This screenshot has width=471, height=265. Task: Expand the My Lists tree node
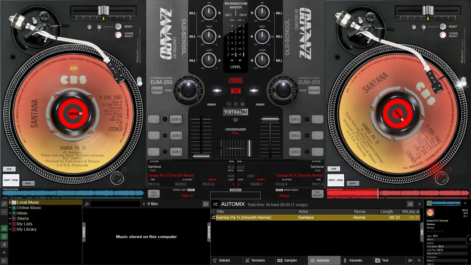(10, 224)
